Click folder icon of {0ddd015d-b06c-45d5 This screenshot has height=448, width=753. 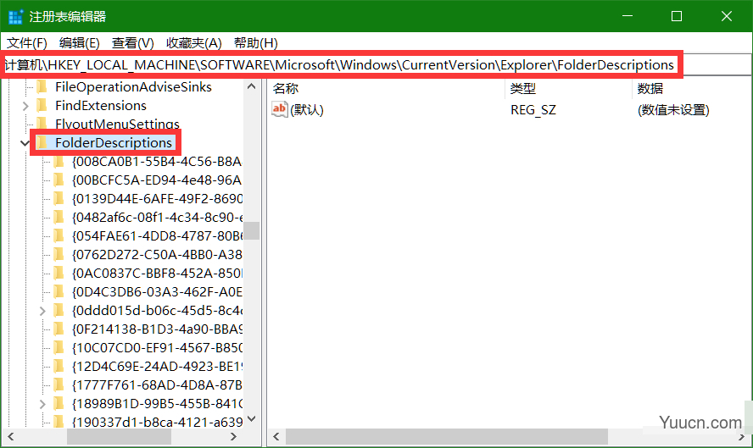pyautogui.click(x=59, y=311)
